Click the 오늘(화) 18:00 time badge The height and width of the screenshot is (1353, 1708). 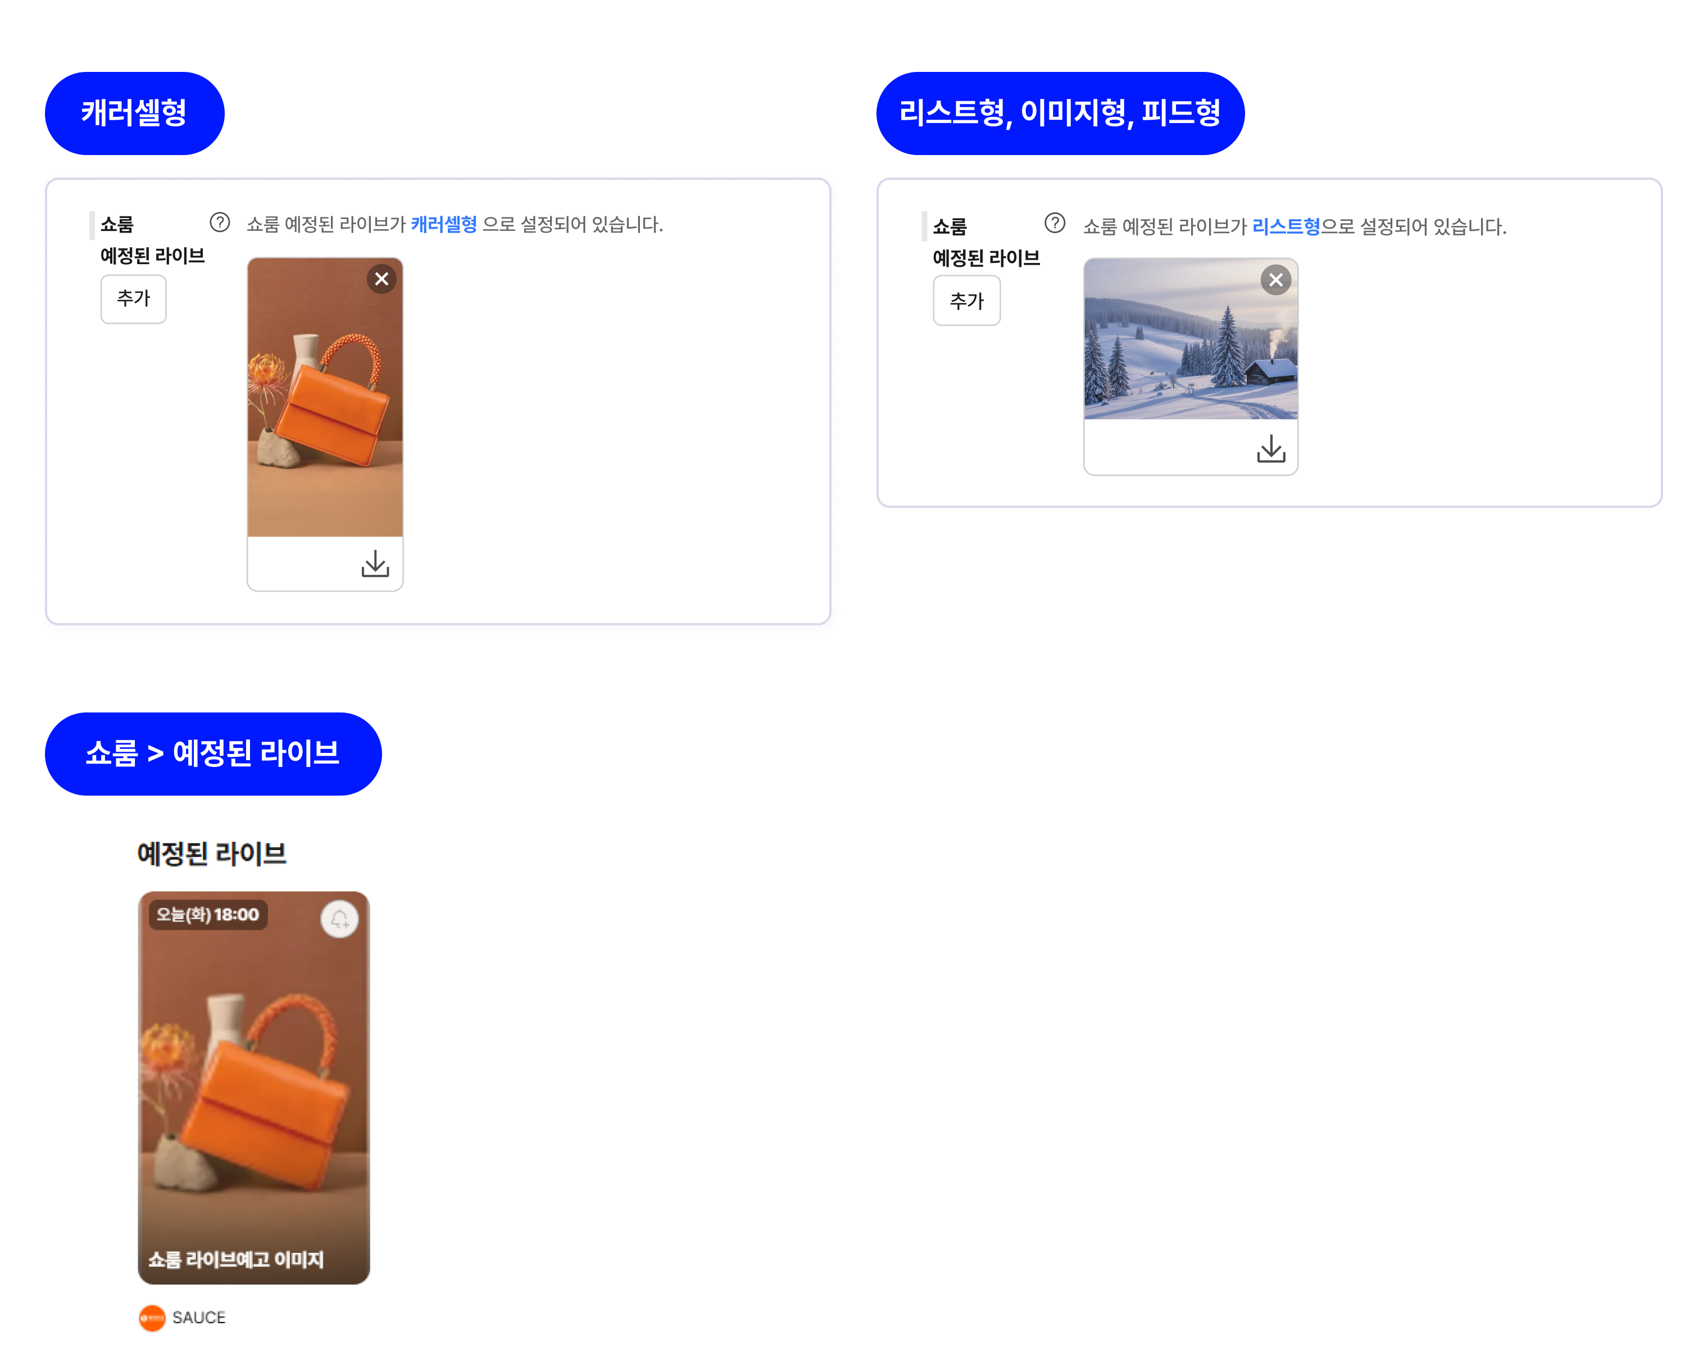(208, 915)
